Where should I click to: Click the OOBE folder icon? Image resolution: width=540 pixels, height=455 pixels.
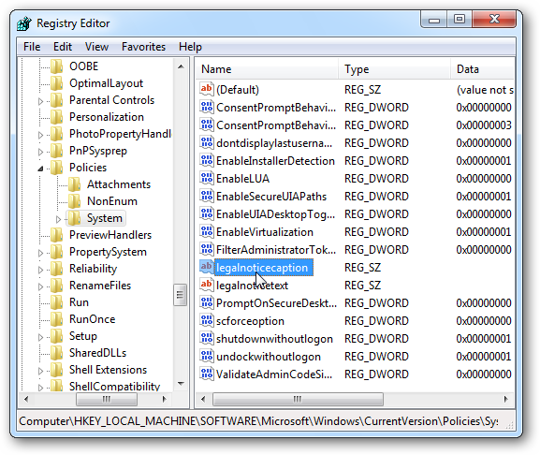[56, 66]
